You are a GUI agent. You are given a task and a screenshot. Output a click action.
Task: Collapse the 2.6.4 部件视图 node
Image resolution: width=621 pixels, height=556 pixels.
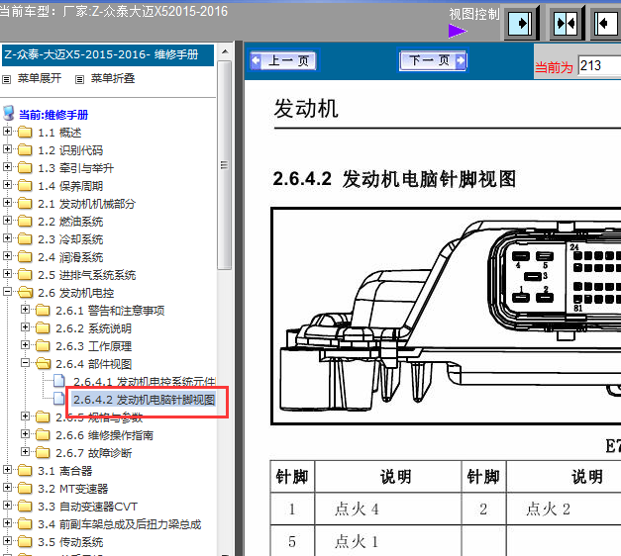coord(25,362)
